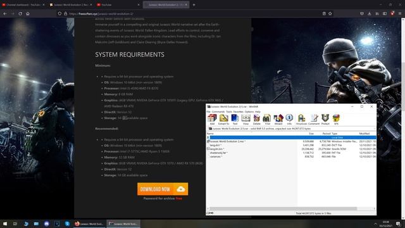Image resolution: width=405 pixels, height=228 pixels.
Task: Select the highlighted parent folder row in WinRAR
Action: tap(291, 137)
